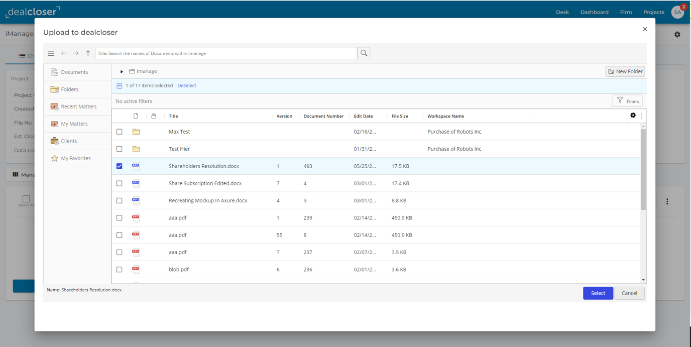Select My Matters in the sidebar

pyautogui.click(x=75, y=124)
